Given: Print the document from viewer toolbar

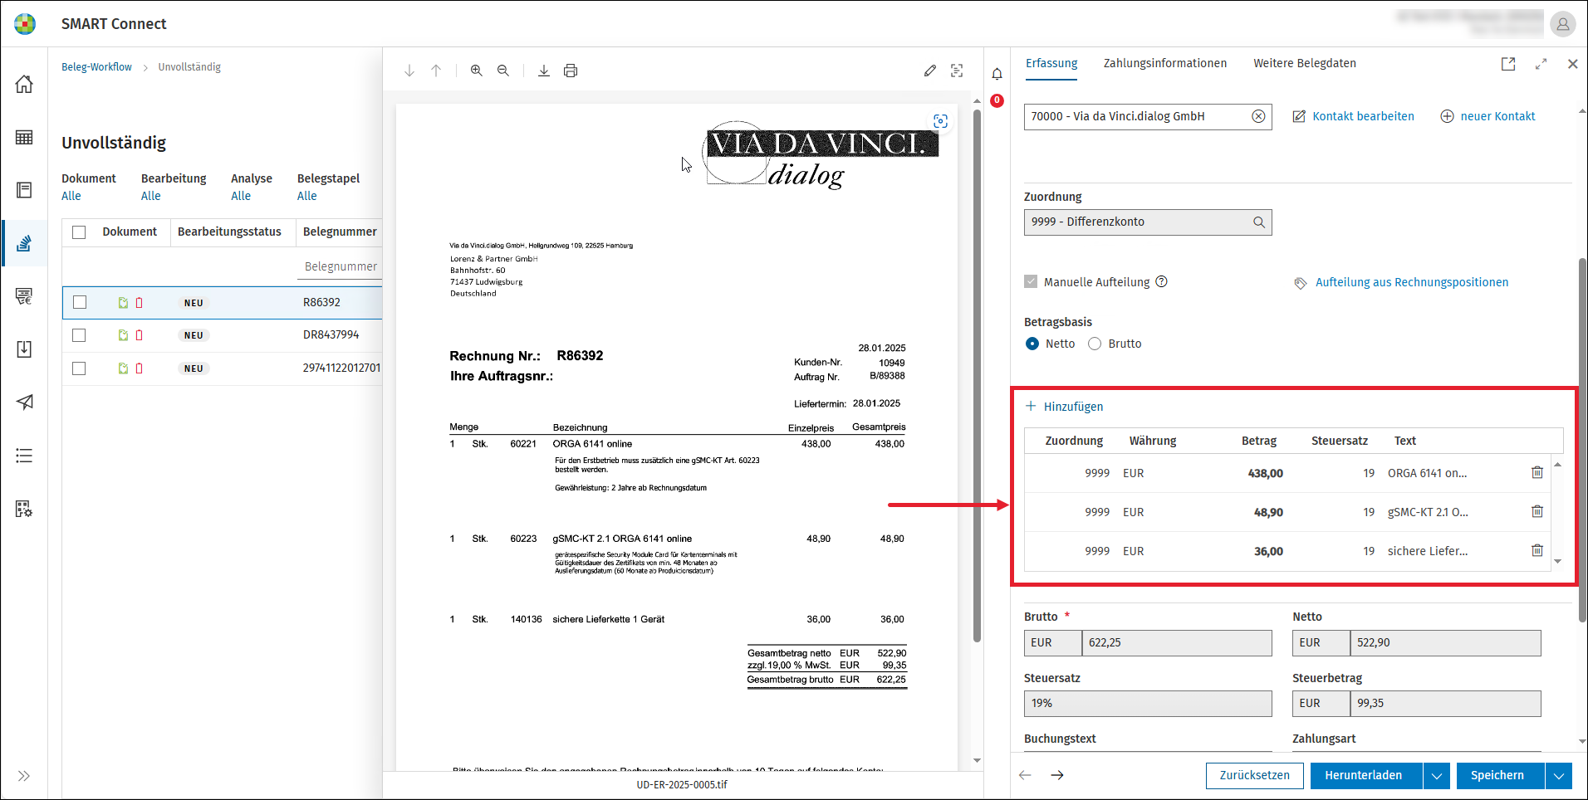Looking at the screenshot, I should click(x=571, y=71).
